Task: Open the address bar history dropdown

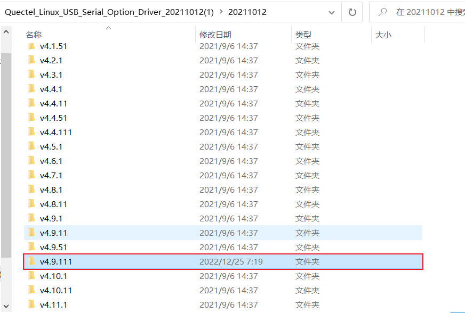Action: (x=332, y=12)
